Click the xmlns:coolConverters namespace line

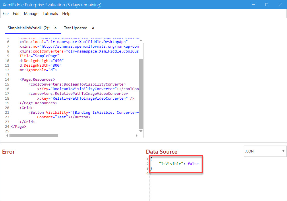(79, 51)
